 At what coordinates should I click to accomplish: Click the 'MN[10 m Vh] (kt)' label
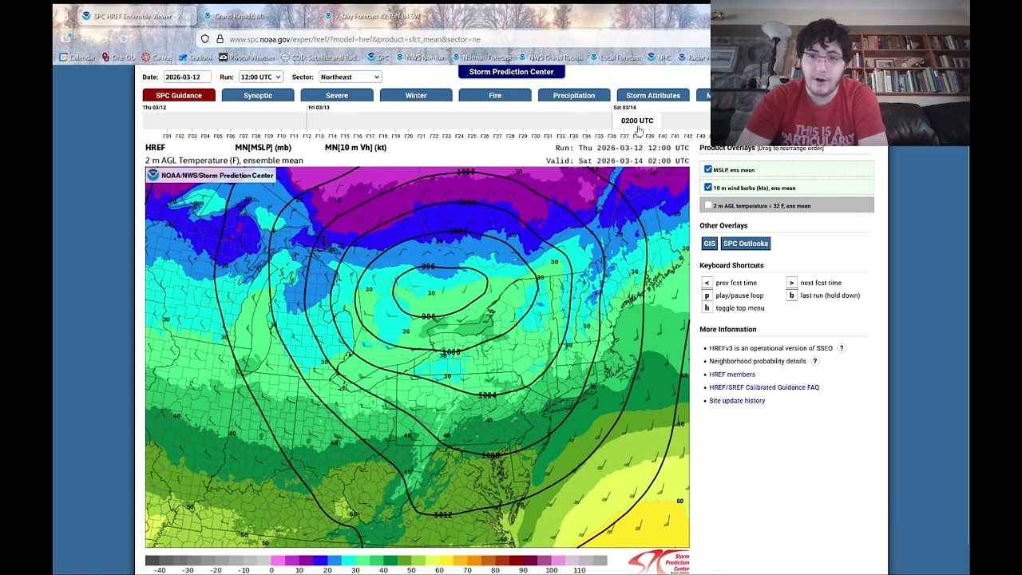[x=355, y=148]
